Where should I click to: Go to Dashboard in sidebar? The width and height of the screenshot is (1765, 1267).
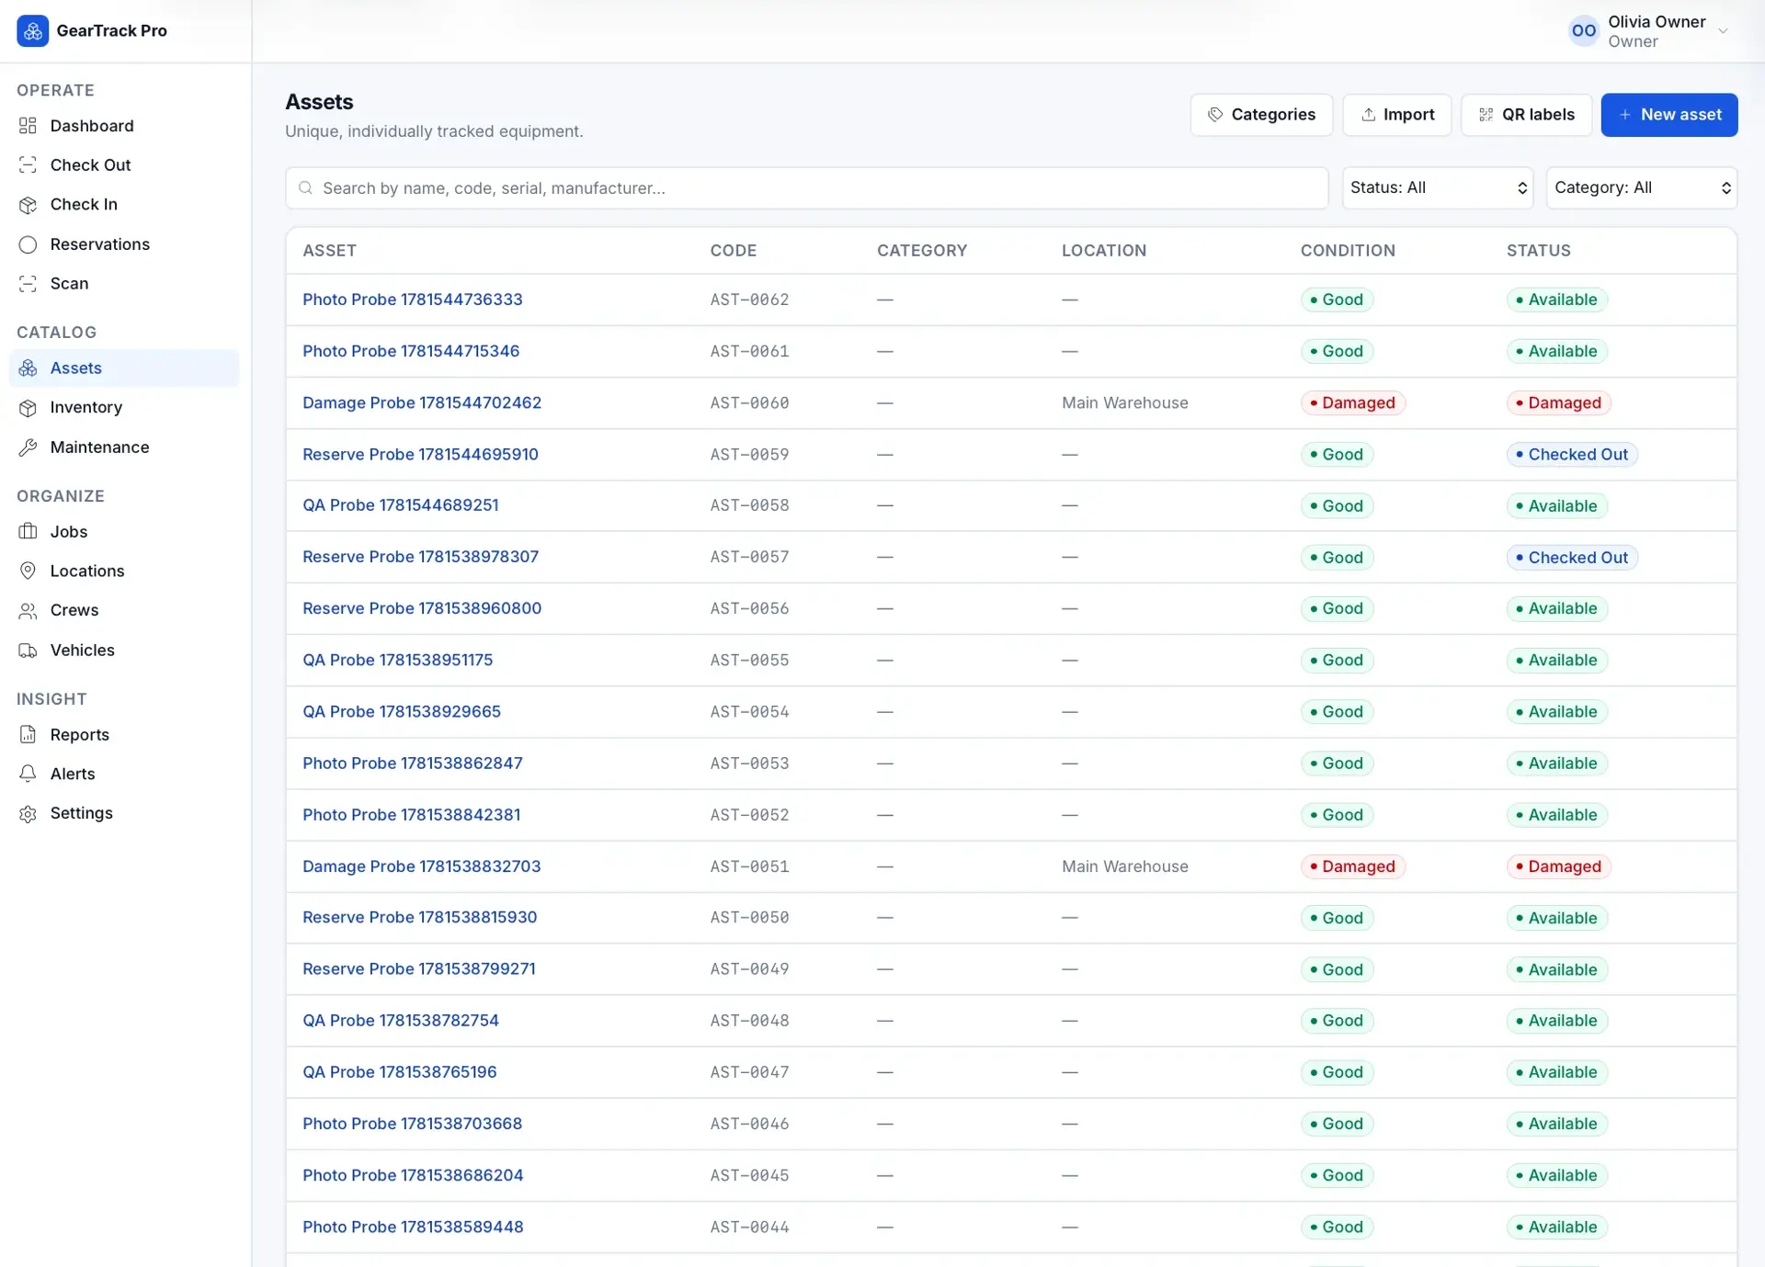(x=124, y=126)
